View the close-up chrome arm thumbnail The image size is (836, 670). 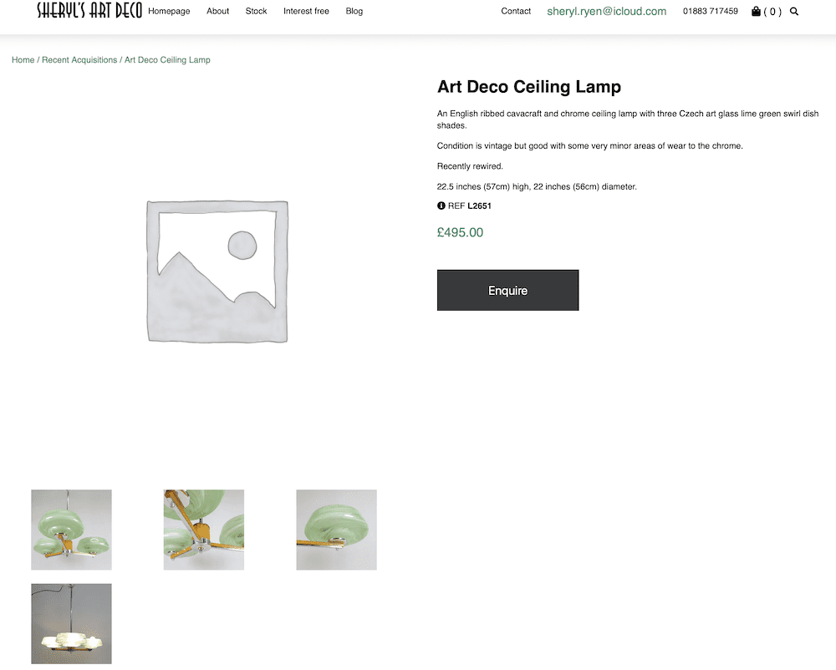pyautogui.click(x=204, y=530)
